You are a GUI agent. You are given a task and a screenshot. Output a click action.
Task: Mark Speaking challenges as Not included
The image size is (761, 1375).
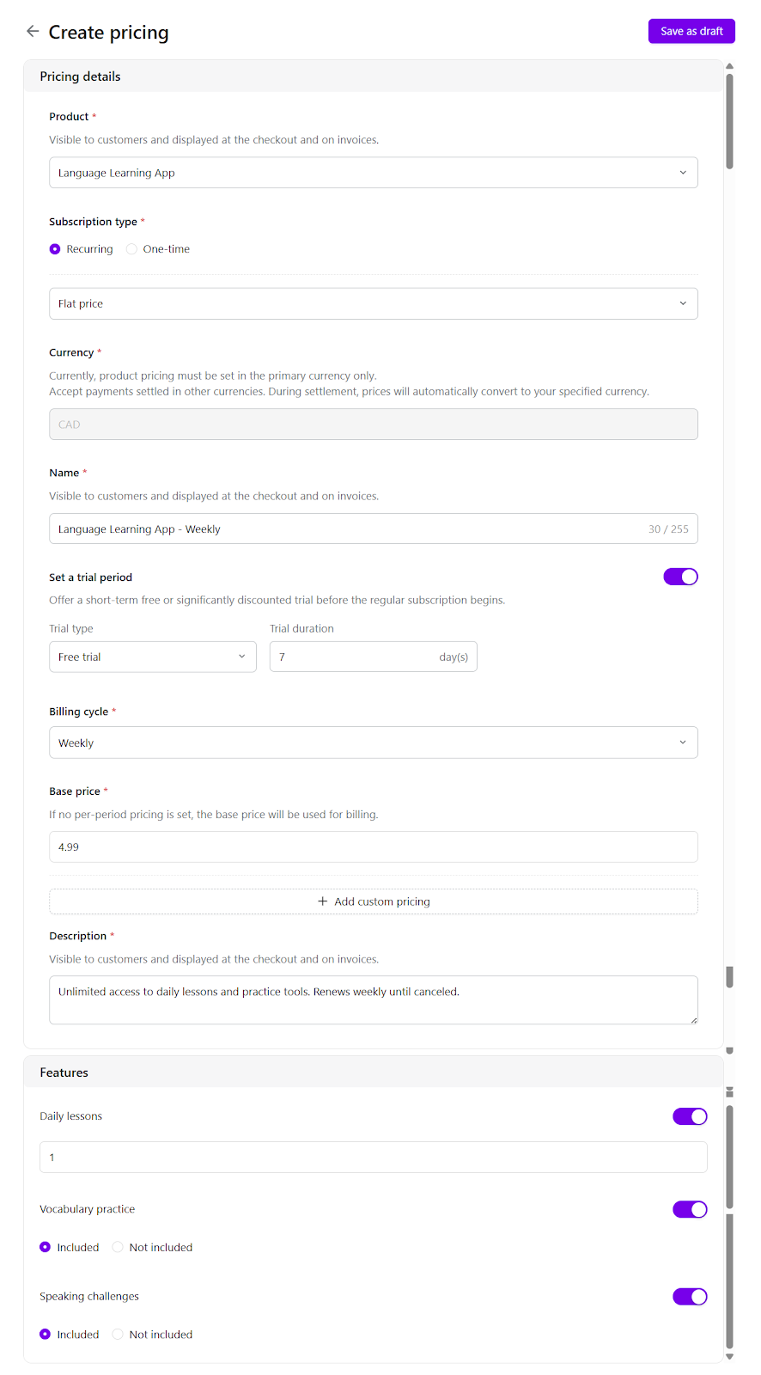point(118,1335)
